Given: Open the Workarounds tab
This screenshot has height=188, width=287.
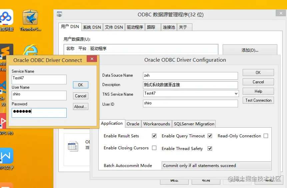Looking at the screenshot, I should tap(157, 124).
